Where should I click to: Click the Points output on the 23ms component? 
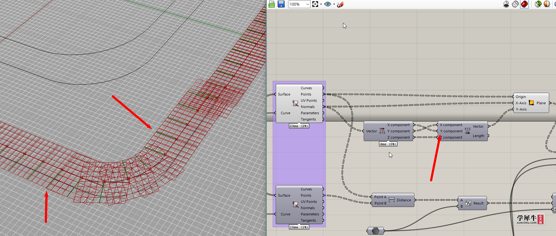pos(306,94)
